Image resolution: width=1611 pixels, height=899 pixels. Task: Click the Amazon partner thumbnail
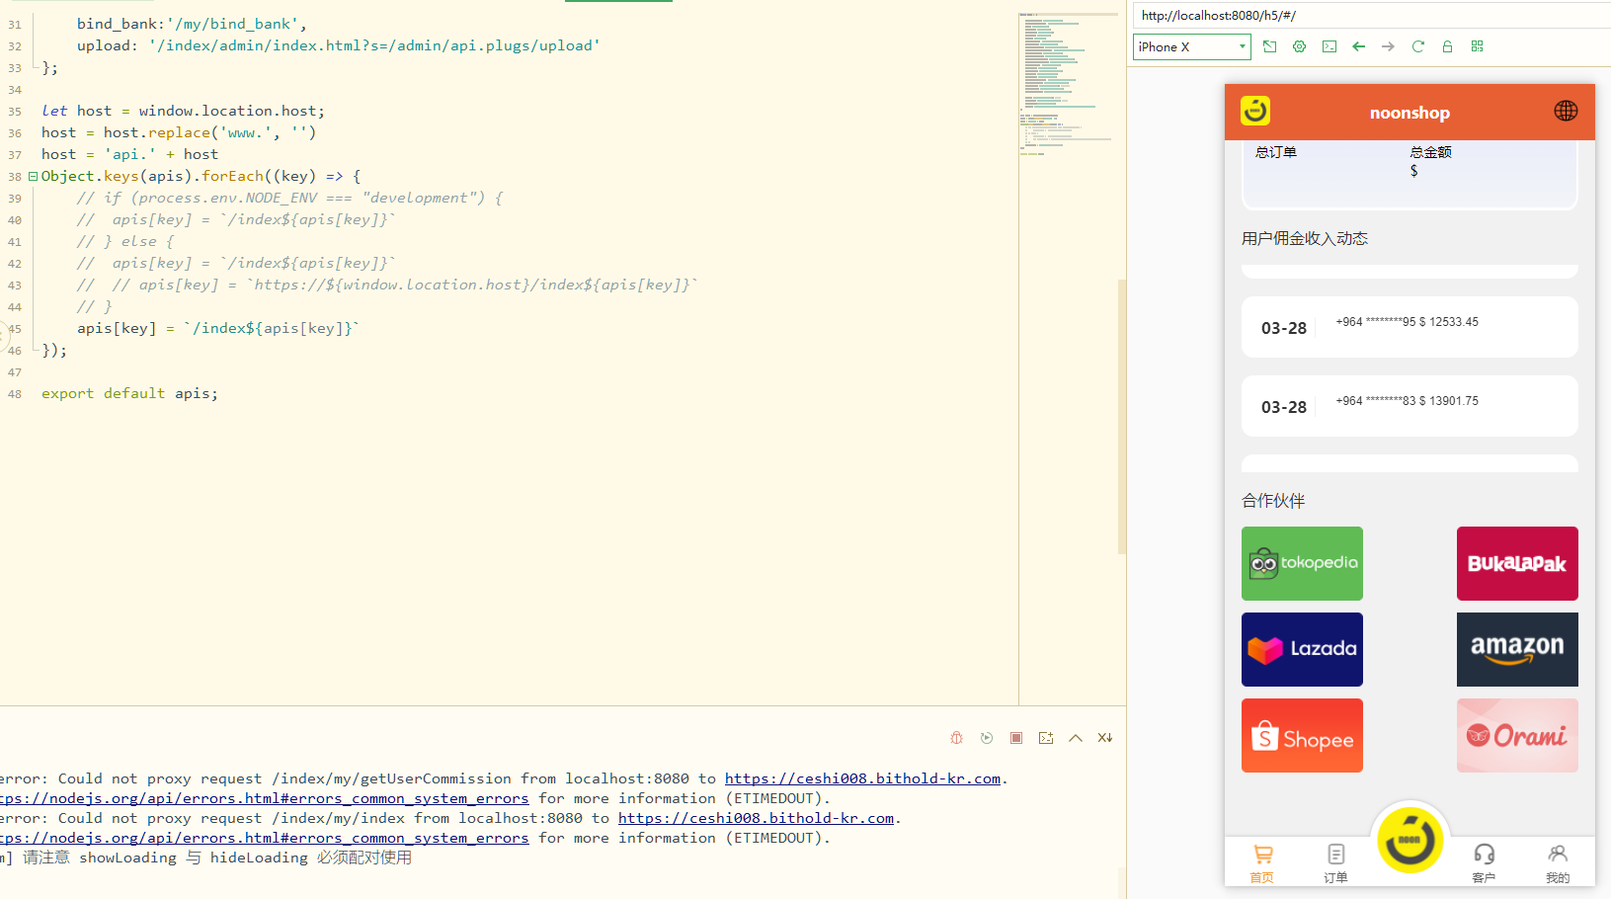tap(1516, 649)
